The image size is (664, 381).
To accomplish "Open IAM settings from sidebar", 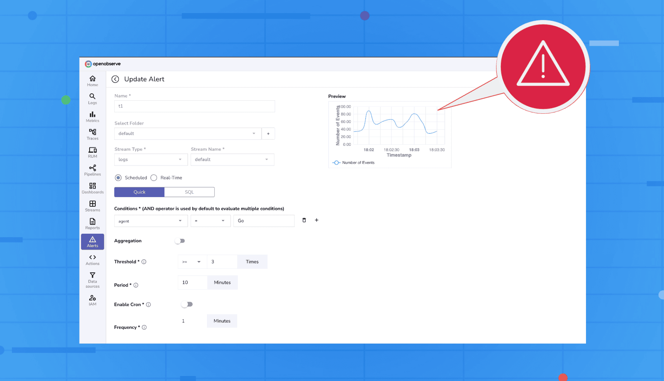I will [x=92, y=300].
